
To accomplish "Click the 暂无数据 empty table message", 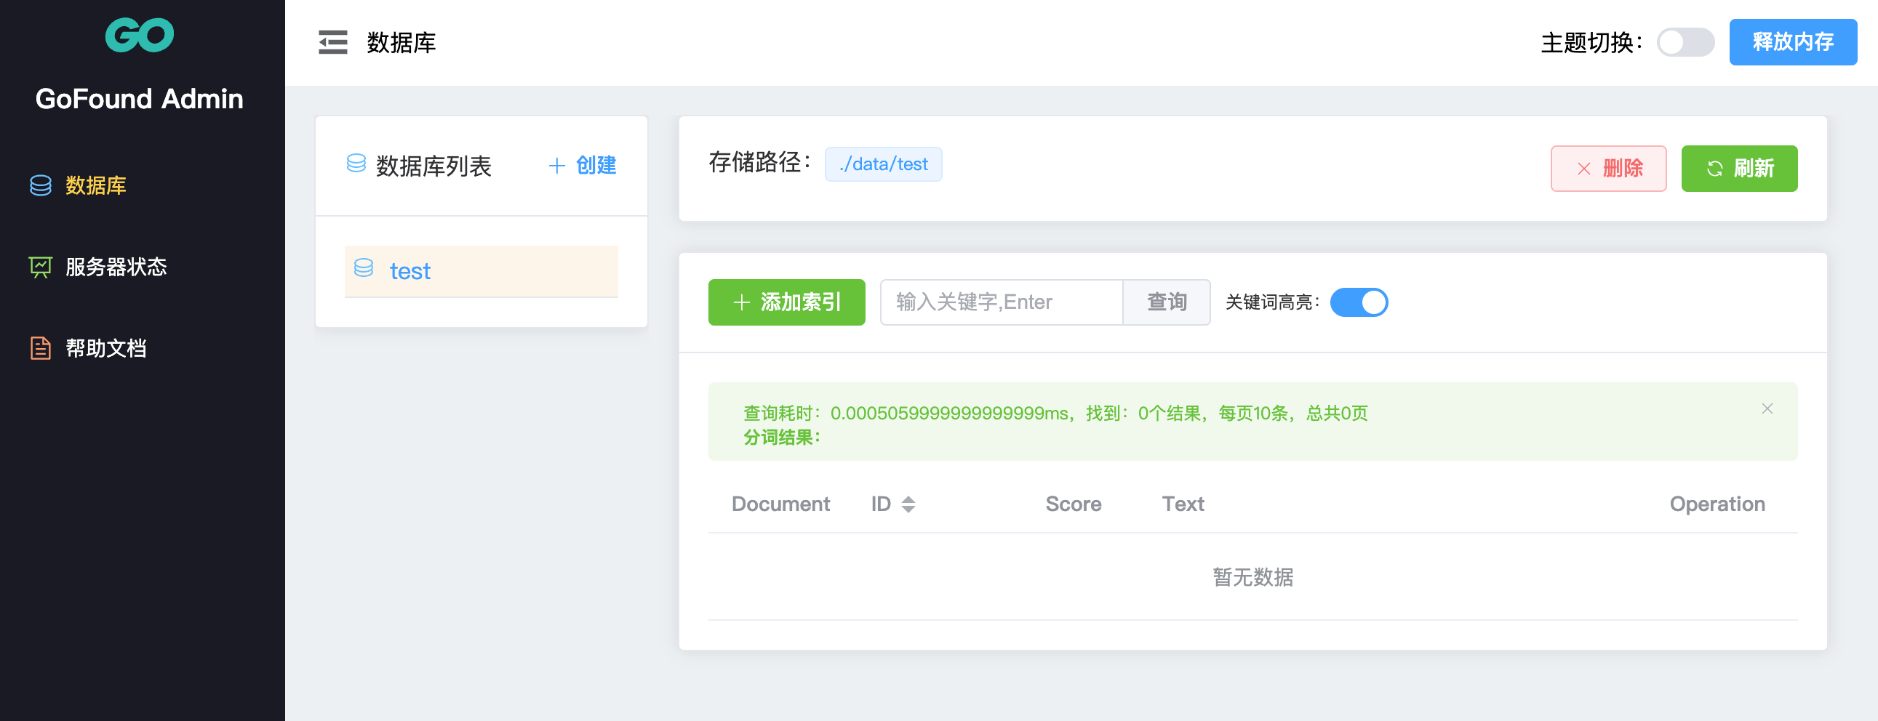I will (x=1252, y=577).
